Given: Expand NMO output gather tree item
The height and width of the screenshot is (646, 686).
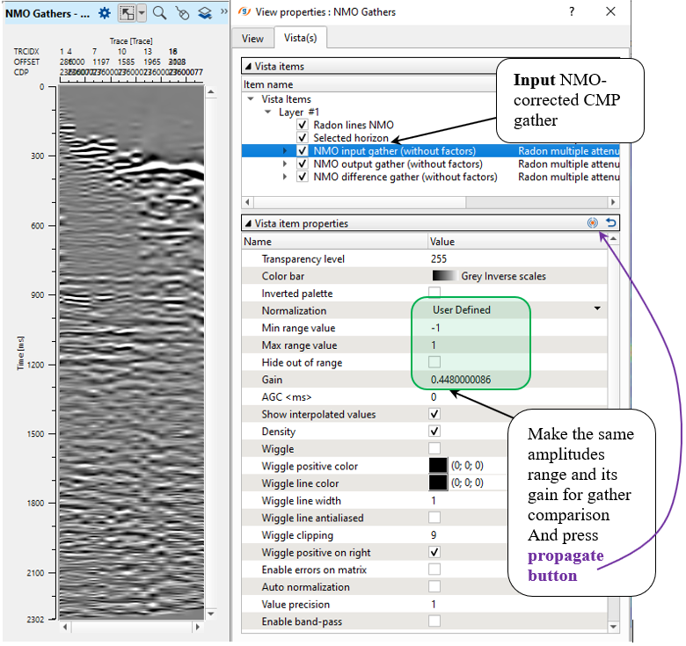Looking at the screenshot, I should coord(284,164).
